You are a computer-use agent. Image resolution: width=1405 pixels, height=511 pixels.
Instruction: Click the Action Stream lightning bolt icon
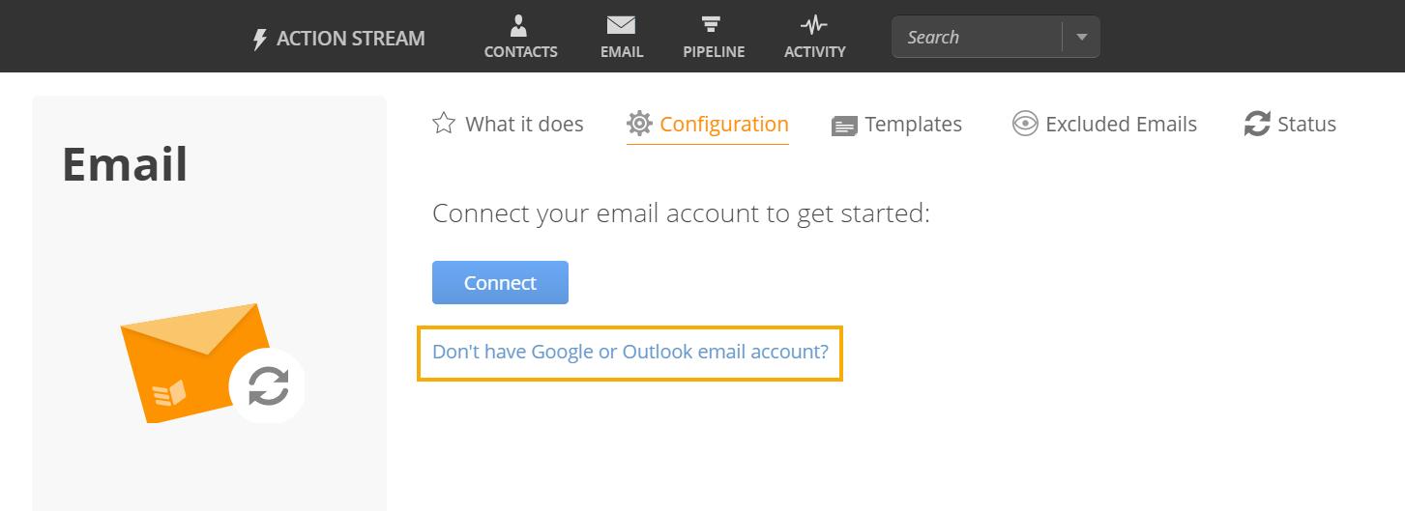259,40
